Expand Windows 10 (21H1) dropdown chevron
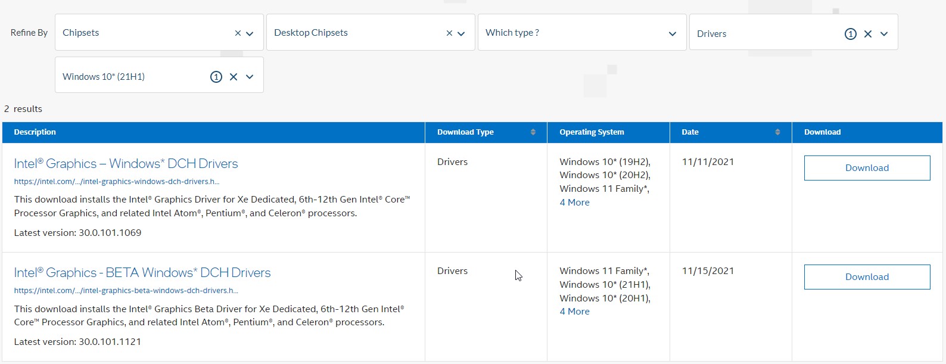The width and height of the screenshot is (946, 364). [x=250, y=77]
